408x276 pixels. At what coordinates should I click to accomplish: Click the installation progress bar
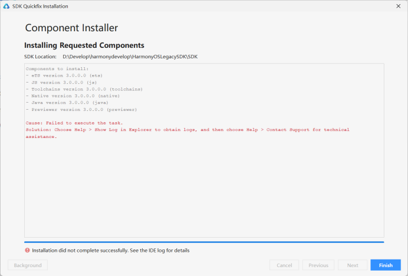point(203,242)
